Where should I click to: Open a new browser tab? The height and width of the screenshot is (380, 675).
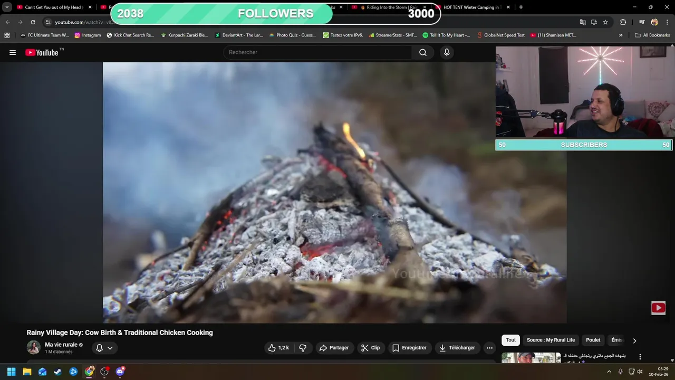[521, 7]
